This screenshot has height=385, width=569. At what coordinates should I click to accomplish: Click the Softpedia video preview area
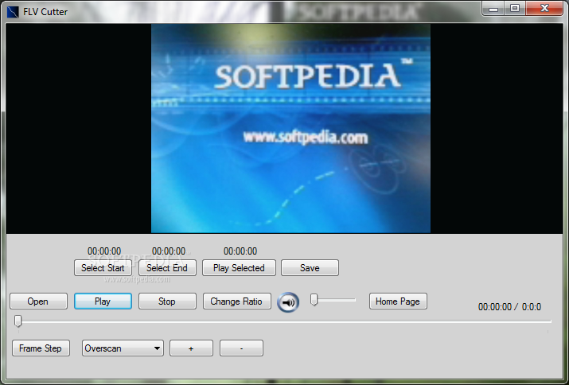(x=290, y=128)
